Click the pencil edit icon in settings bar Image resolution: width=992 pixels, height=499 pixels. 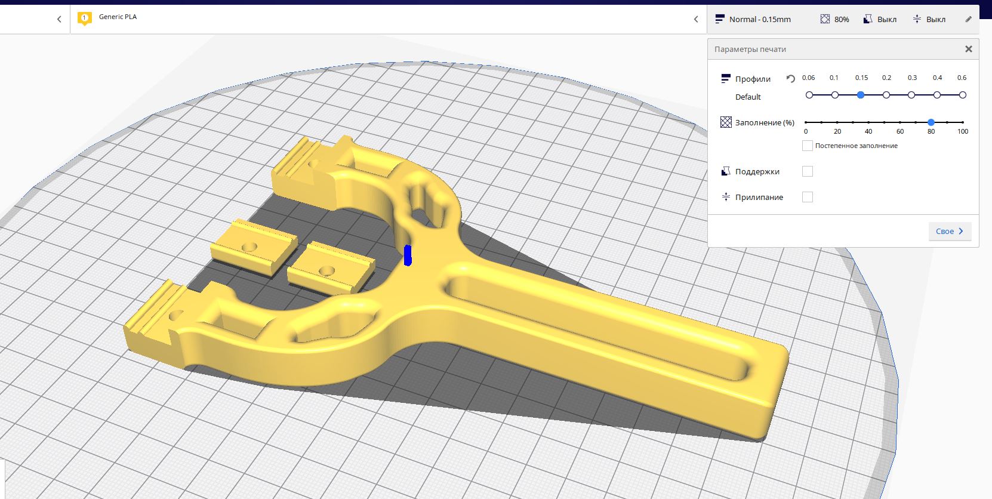[x=968, y=19]
